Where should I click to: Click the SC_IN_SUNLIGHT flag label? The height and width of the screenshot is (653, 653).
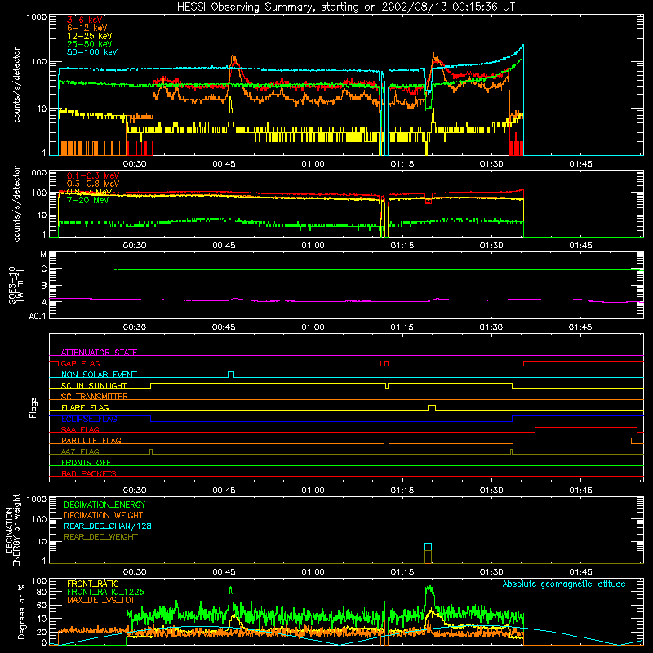tap(94, 385)
